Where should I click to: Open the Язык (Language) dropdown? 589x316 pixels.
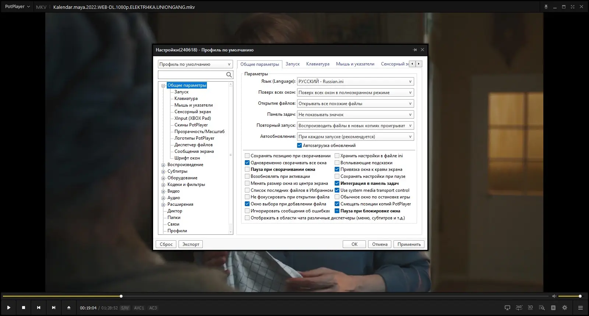[x=355, y=82]
